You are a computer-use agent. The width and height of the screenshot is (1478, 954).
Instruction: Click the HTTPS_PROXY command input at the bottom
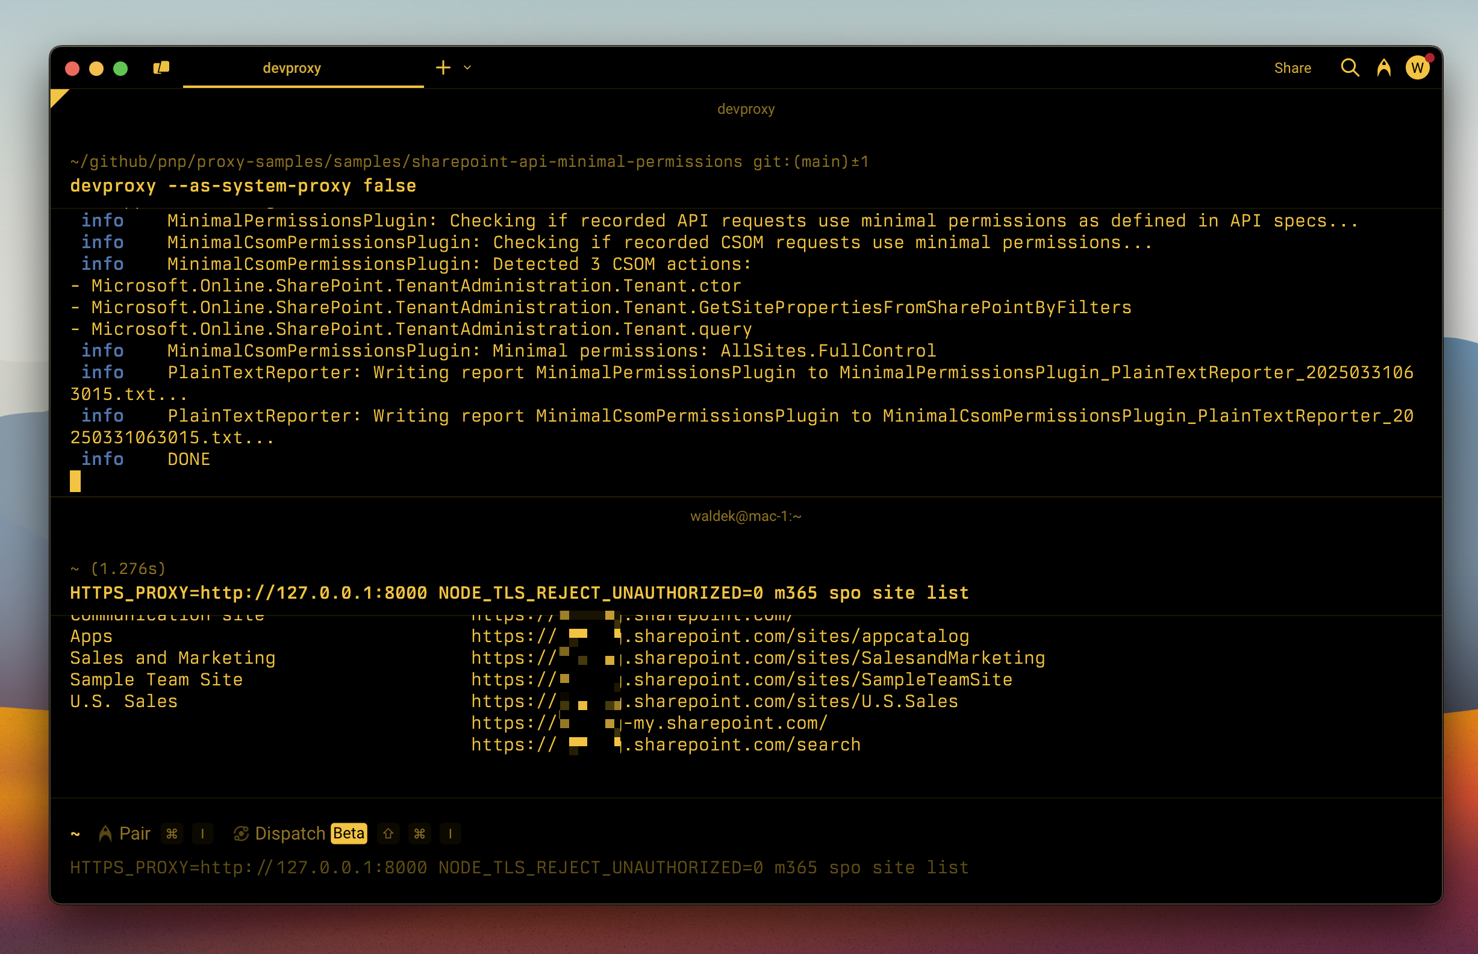pyautogui.click(x=519, y=867)
